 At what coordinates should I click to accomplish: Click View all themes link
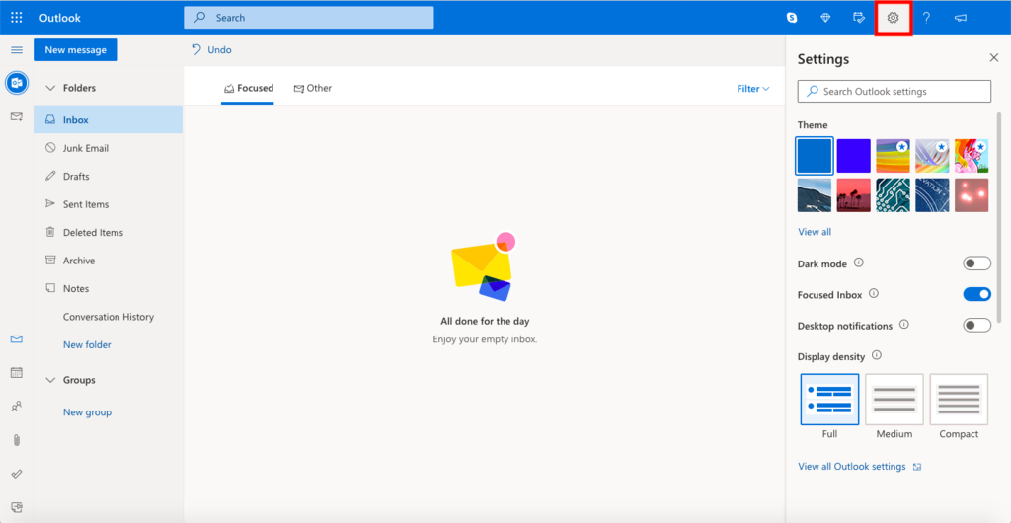pos(815,232)
